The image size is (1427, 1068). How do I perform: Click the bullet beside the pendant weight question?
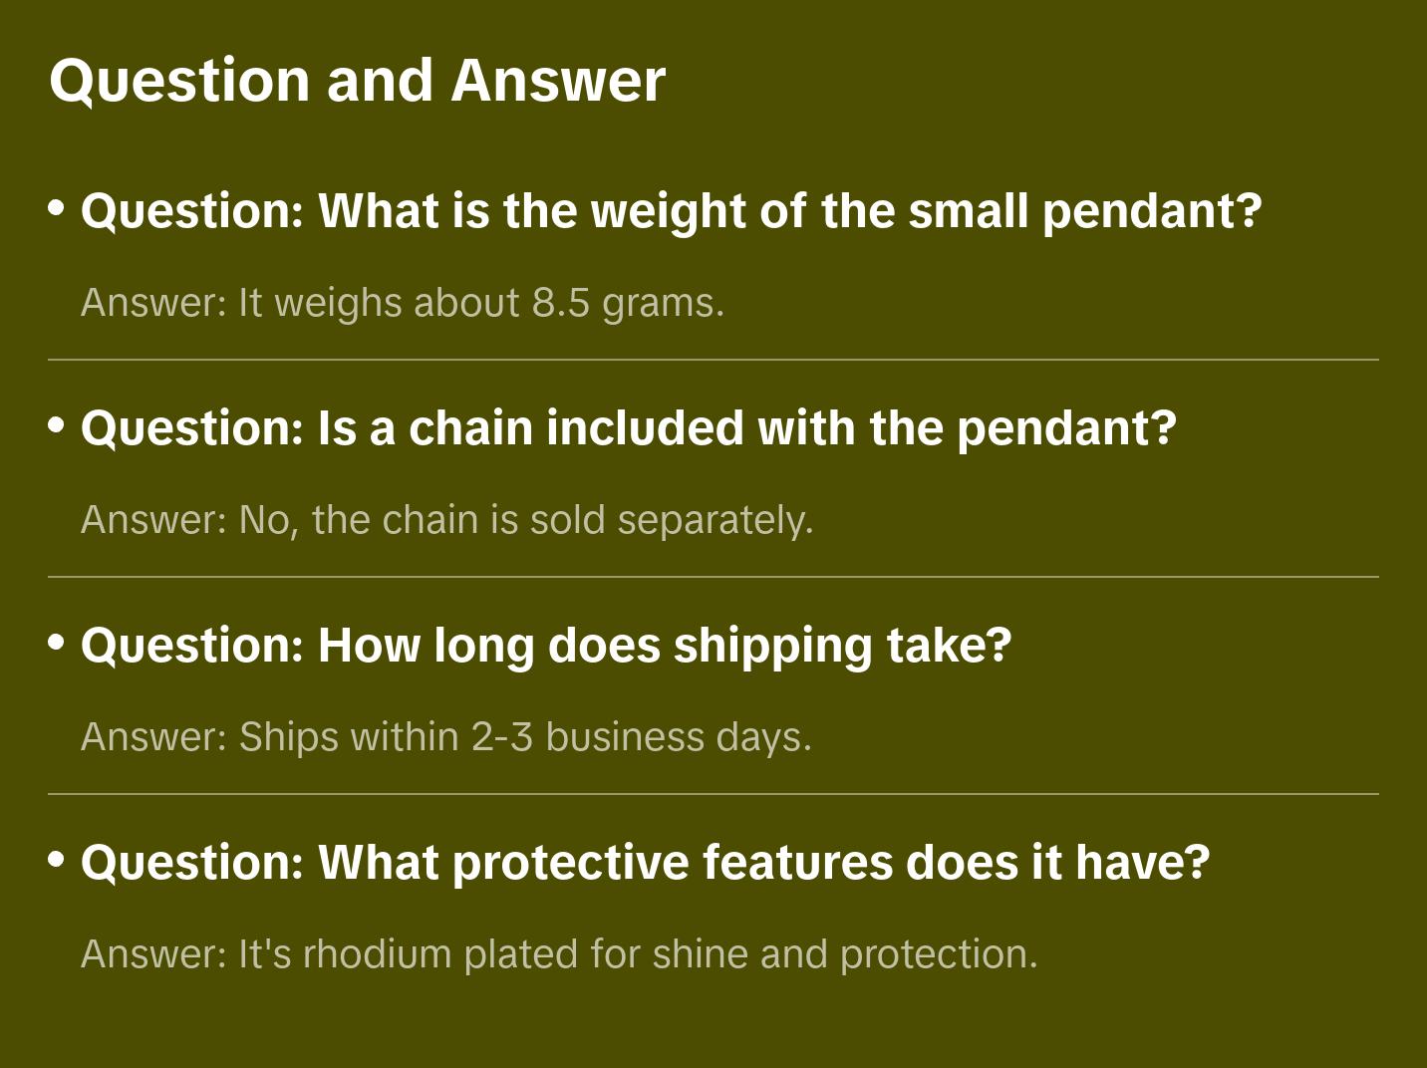coord(57,208)
